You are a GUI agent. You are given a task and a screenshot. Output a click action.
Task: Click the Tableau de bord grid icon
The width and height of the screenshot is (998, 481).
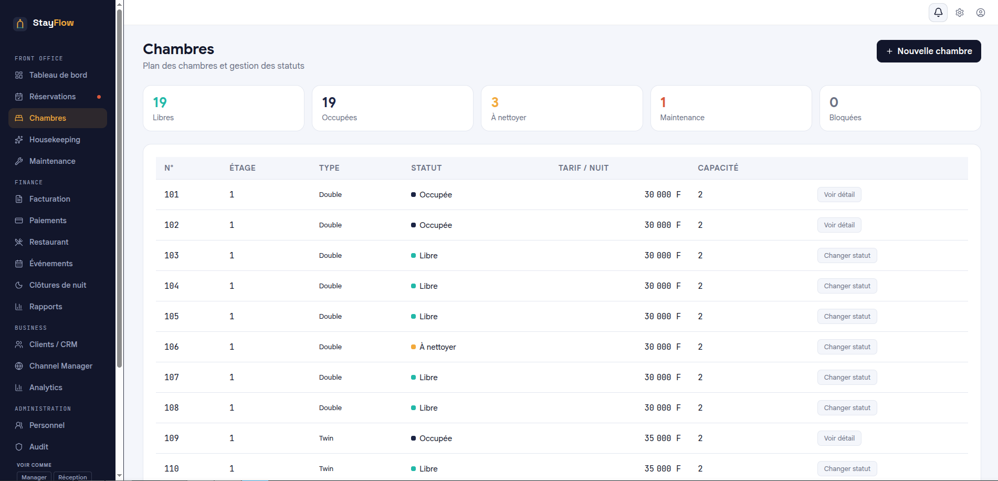pos(19,75)
